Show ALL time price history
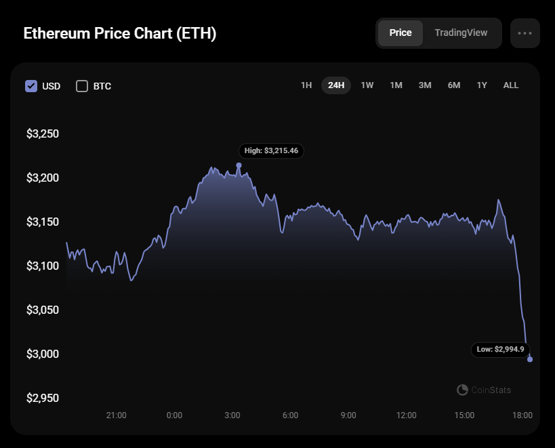The height and width of the screenshot is (448, 555). (511, 85)
